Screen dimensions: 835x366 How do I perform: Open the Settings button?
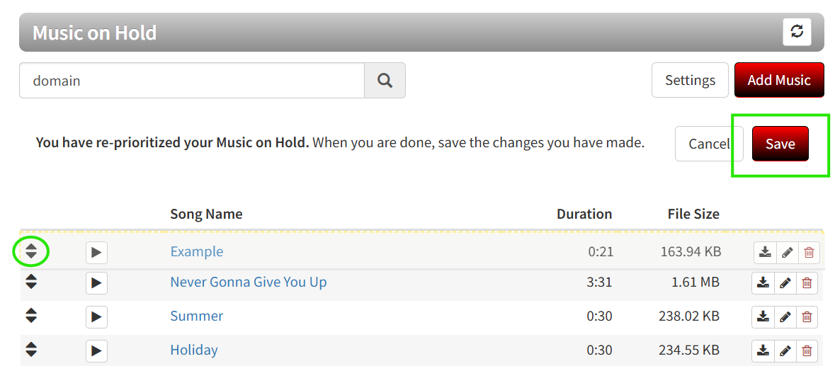[x=690, y=80]
